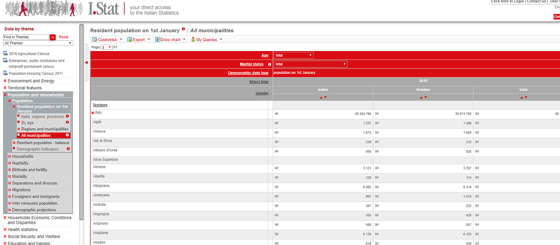Viewport: 560px width, 245px height.
Task: Sort males column ascending
Action: tap(321, 97)
